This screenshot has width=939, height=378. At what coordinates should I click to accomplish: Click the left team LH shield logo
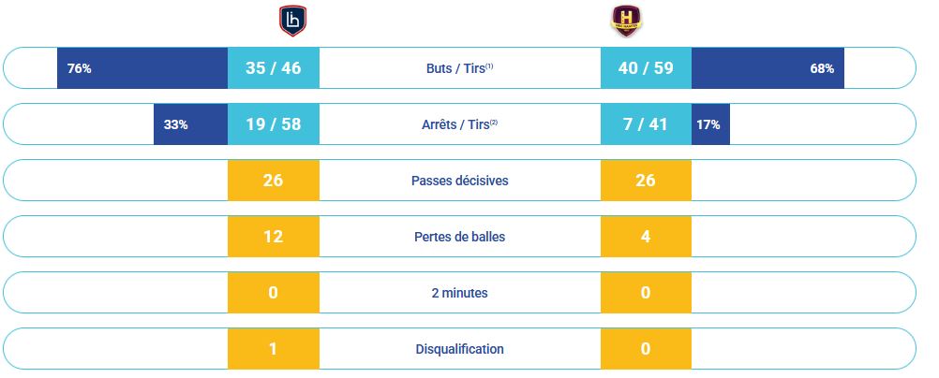click(292, 20)
